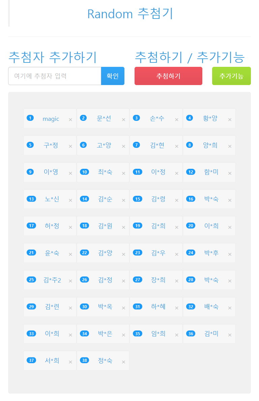Image resolution: width=259 pixels, height=401 pixels.
Task: Focus the 여기에 추첨자 입력 text field
Action: [55, 76]
